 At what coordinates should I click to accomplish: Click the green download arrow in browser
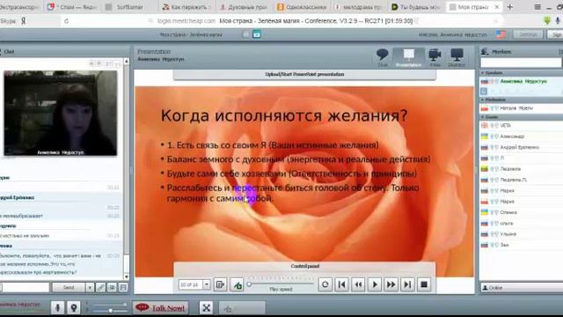[547, 21]
